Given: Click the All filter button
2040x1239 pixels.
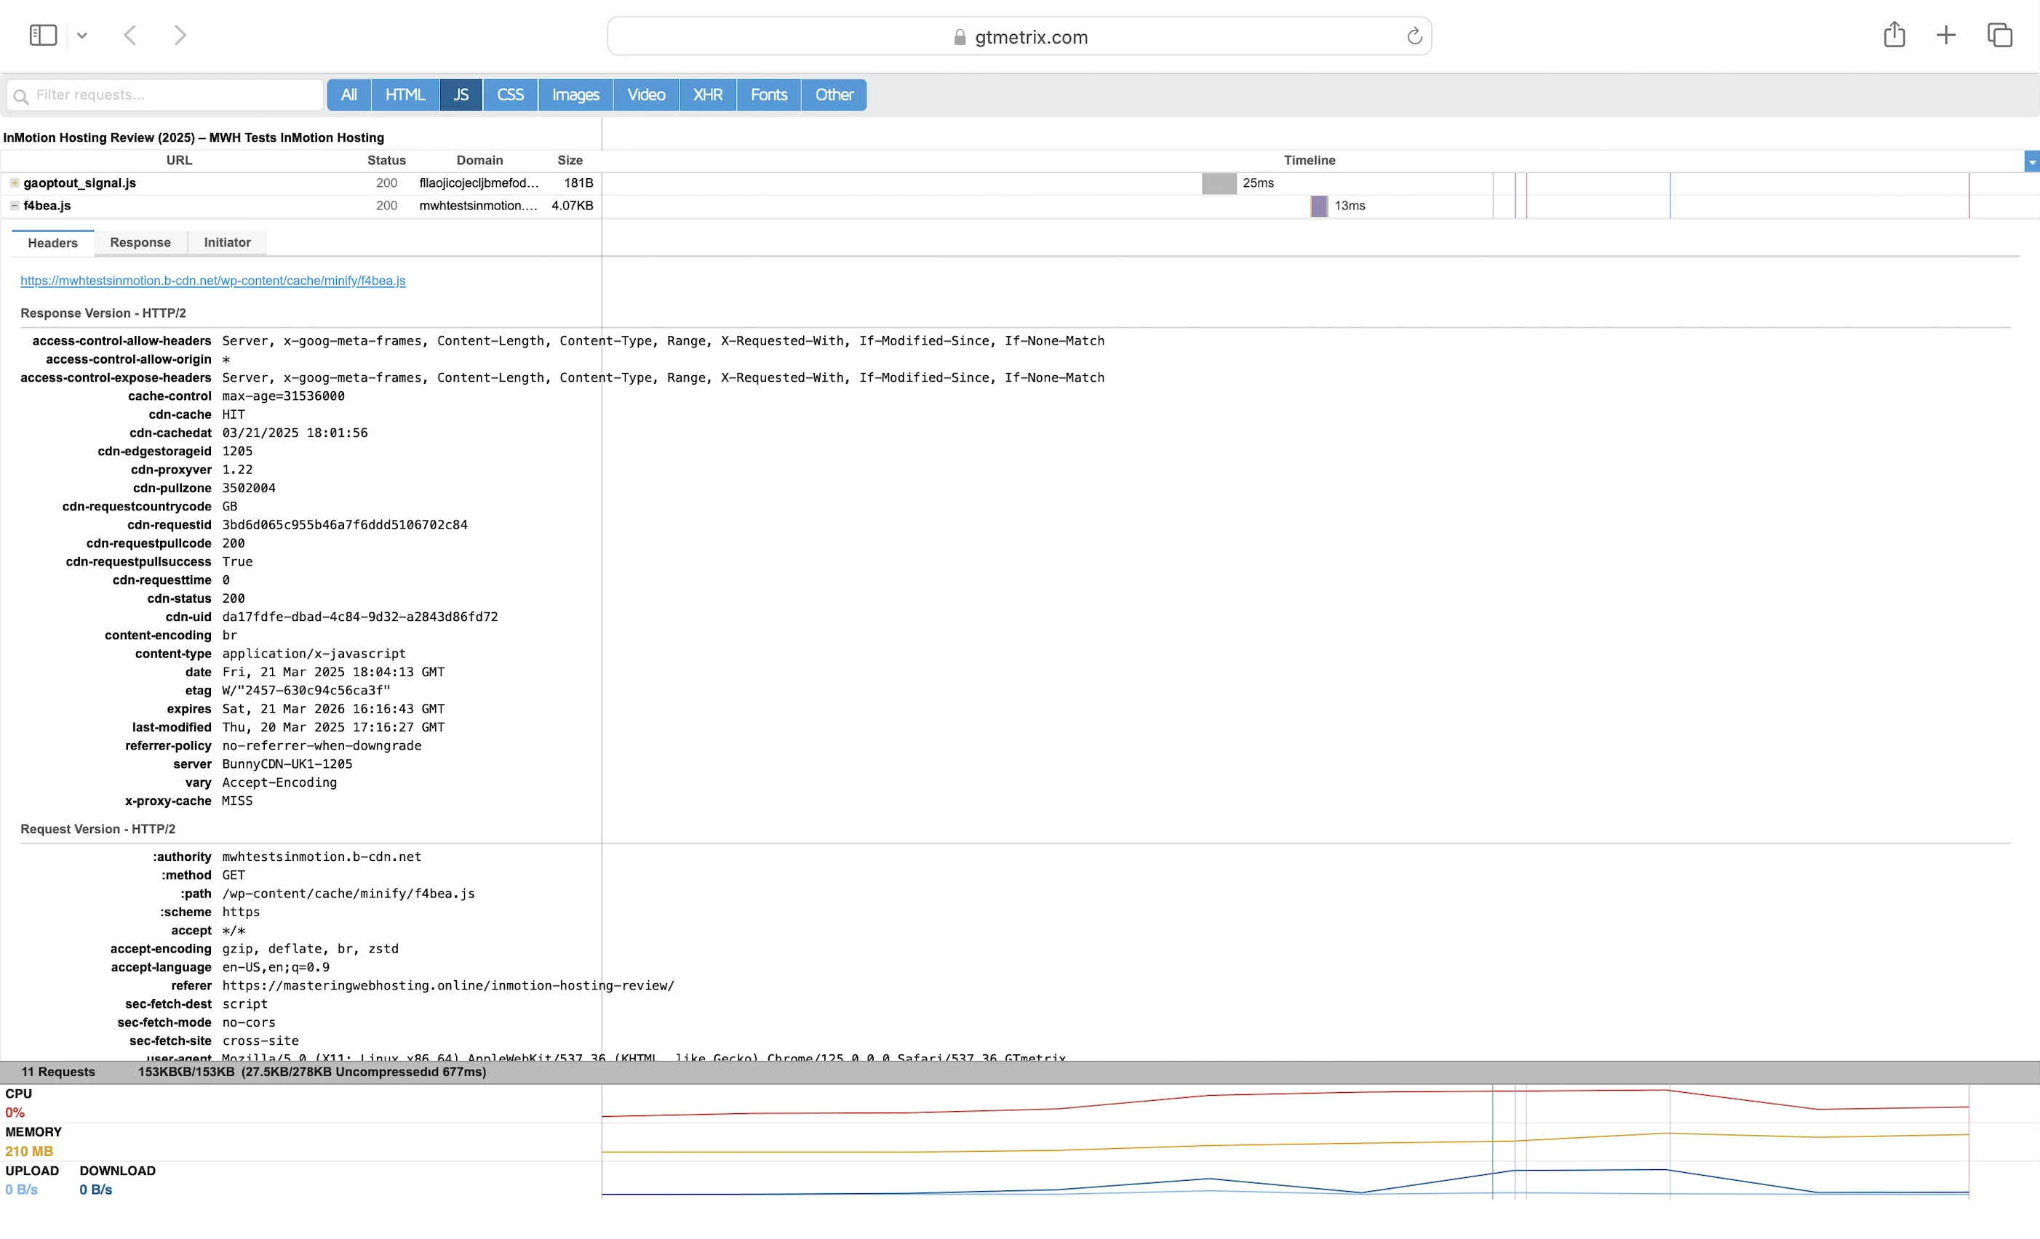Looking at the screenshot, I should pyautogui.click(x=348, y=95).
